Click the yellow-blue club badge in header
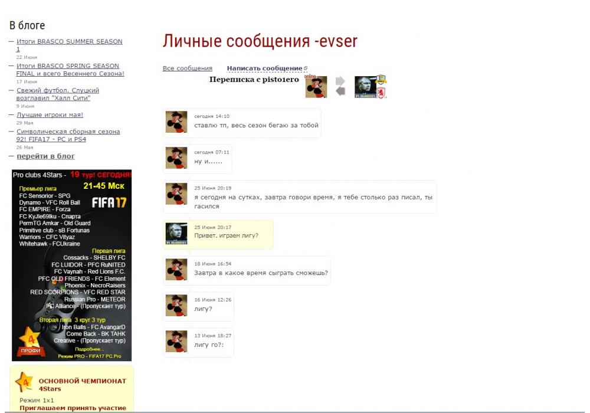This screenshot has height=413, width=590. pos(382,79)
